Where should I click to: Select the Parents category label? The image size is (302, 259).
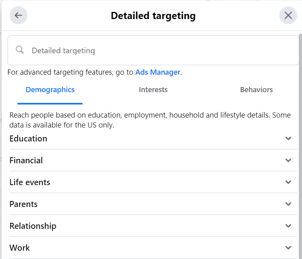click(23, 204)
